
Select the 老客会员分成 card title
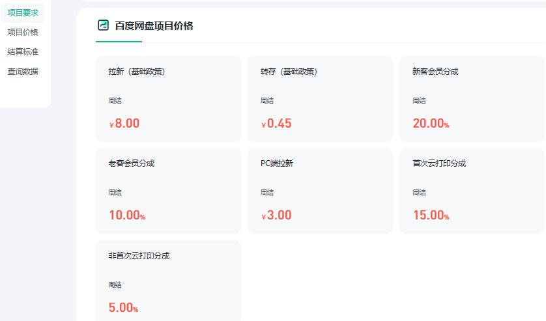131,163
